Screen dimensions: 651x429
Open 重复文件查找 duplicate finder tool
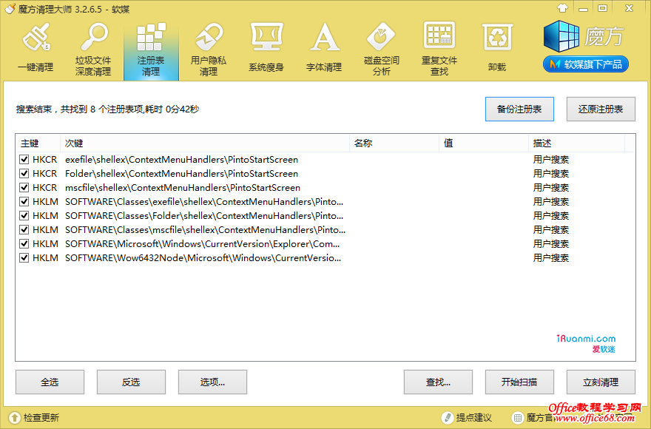tap(439, 49)
